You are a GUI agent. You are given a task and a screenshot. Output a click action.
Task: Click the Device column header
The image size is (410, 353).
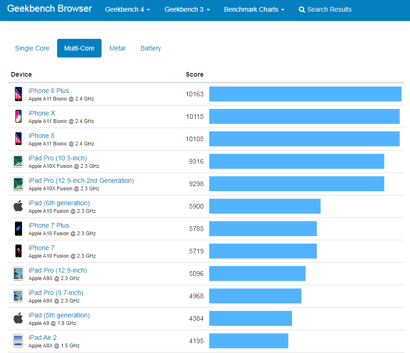(x=21, y=74)
